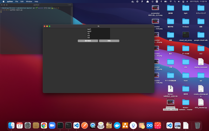
Task: Select the test2 item in the listbox
Action: pyautogui.click(x=98, y=31)
